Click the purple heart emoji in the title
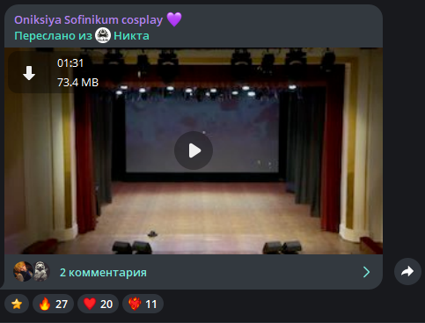 (x=174, y=19)
